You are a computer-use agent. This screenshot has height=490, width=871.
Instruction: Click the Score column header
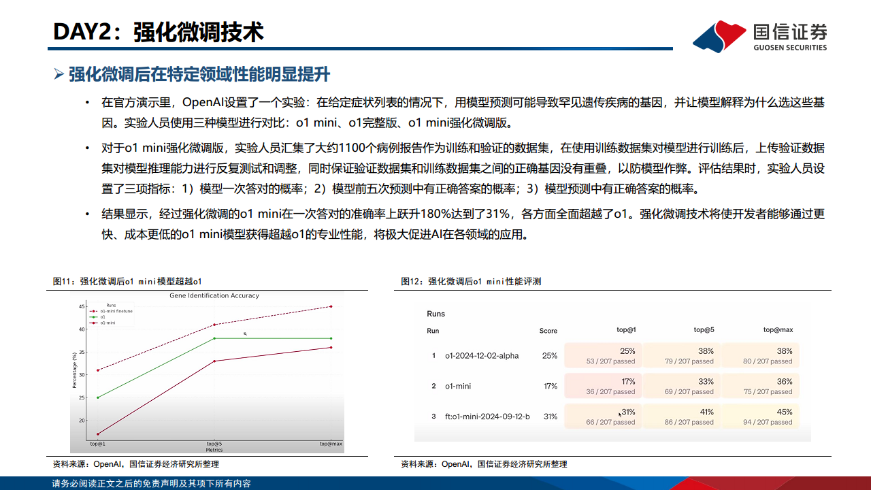[x=548, y=331]
